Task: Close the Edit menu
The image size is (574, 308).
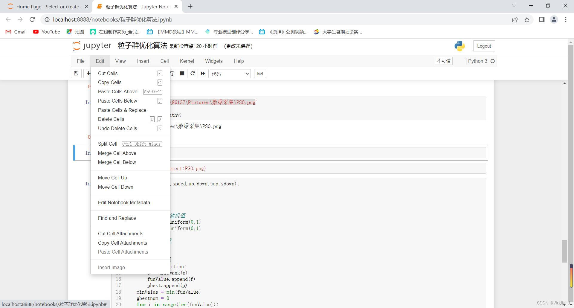Action: 100,61
